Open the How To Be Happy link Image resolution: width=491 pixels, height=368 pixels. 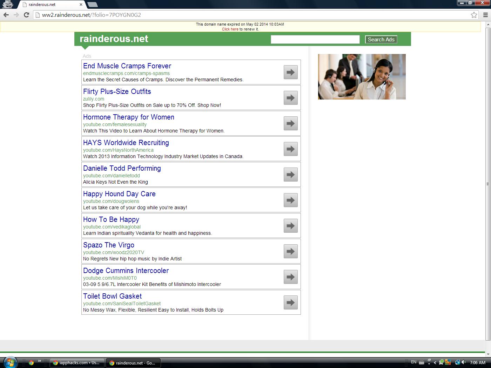pyautogui.click(x=111, y=219)
